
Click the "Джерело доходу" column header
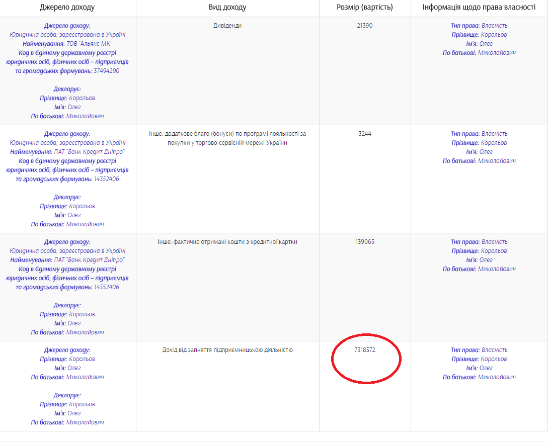pos(67,8)
